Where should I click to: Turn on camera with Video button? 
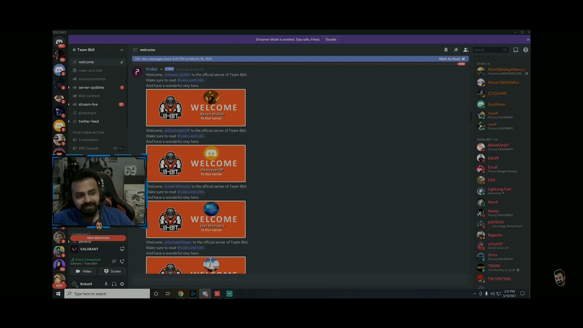click(84, 272)
